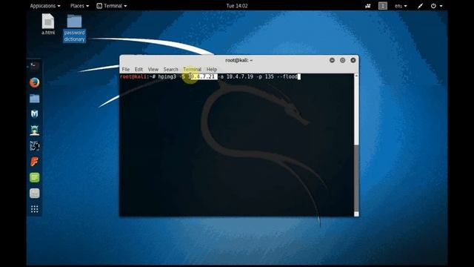Close the root@kali terminal window

(353, 60)
